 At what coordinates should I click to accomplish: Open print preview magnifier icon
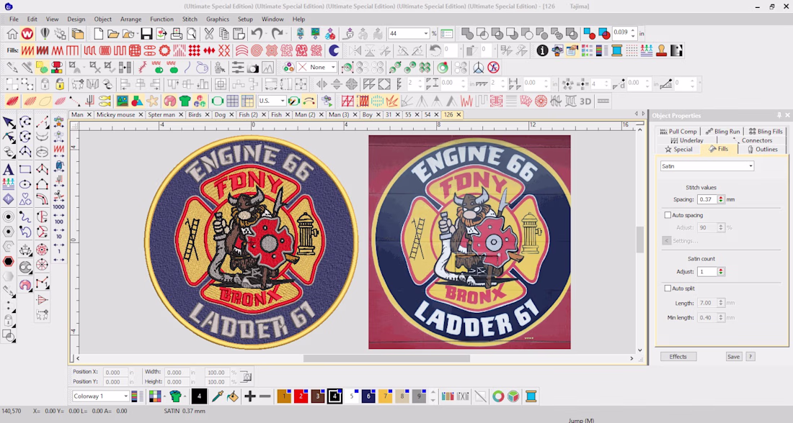192,34
